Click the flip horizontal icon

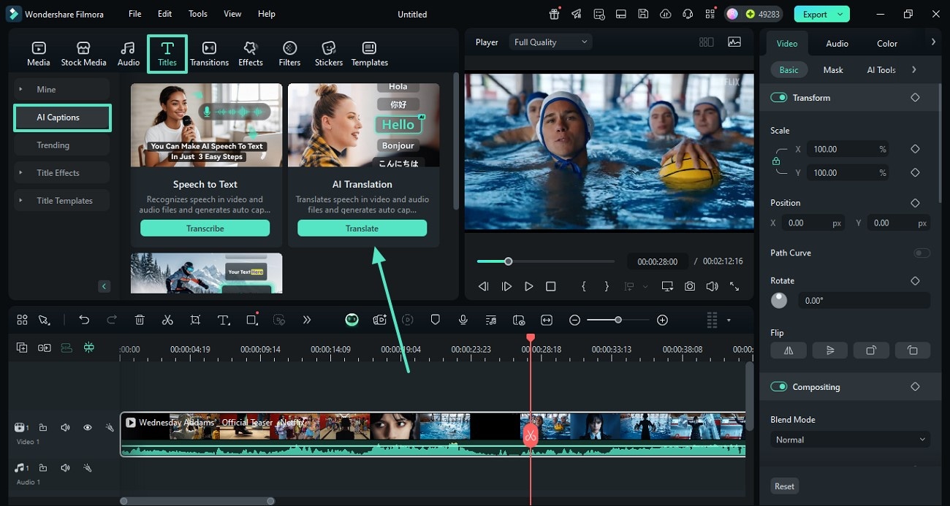click(x=788, y=350)
